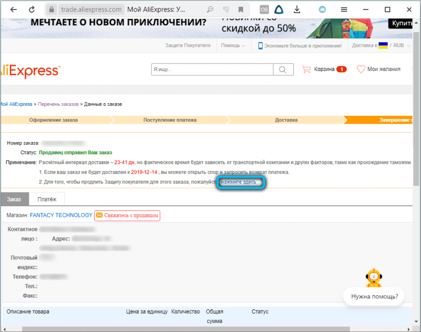Viewport: 421px width, 332px height.
Task: Click the 'Я ищу...' search field
Action: [212, 69]
